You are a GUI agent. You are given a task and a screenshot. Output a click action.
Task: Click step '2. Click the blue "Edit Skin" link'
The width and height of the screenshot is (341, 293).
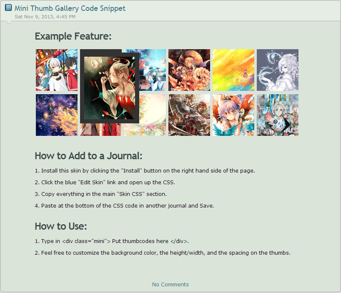click(105, 183)
